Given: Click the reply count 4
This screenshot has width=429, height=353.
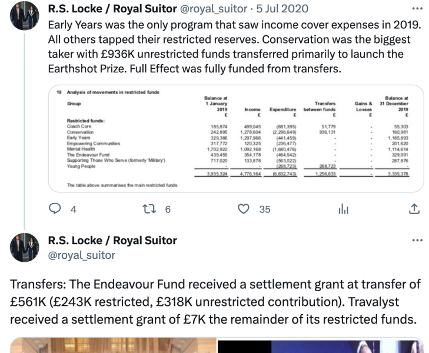Looking at the screenshot, I should (74, 209).
